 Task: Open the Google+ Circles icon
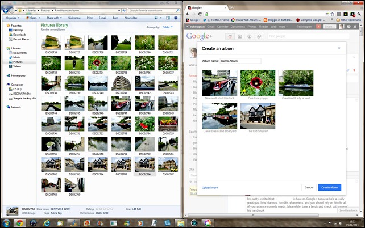click(x=260, y=36)
